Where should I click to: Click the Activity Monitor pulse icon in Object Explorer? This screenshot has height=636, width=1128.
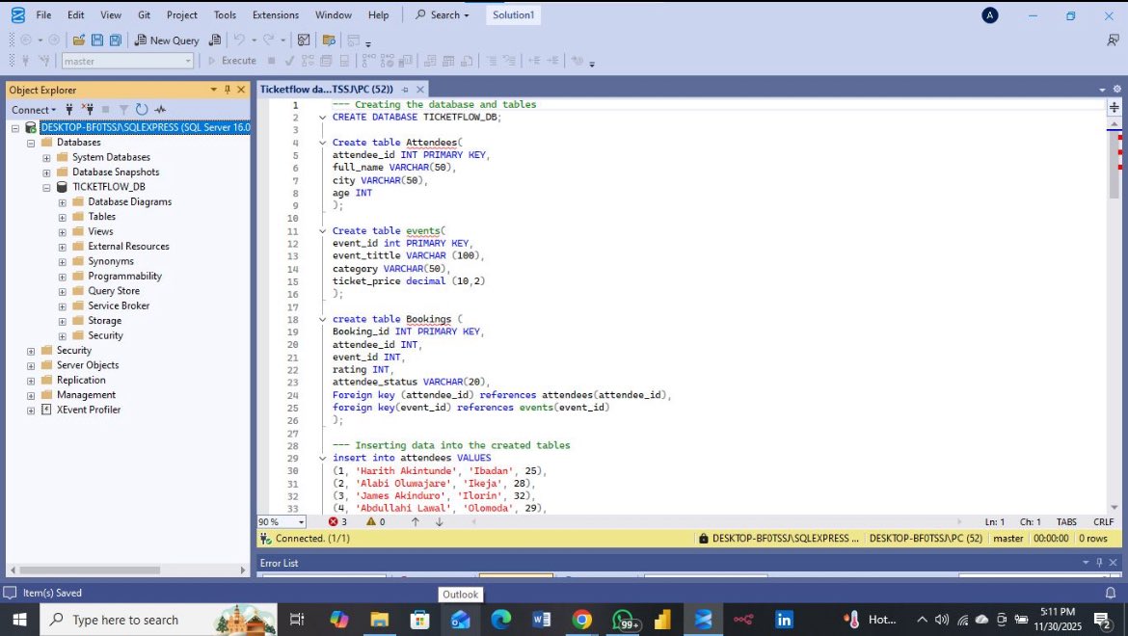click(x=160, y=109)
